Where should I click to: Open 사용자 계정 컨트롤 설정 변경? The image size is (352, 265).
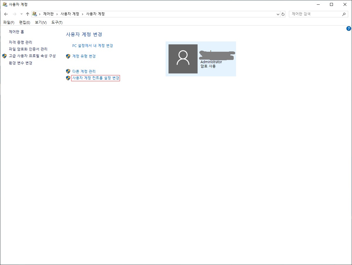(x=96, y=78)
